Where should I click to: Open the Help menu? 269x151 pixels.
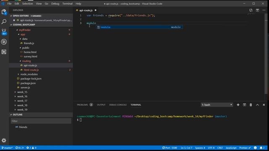(x=79, y=4)
